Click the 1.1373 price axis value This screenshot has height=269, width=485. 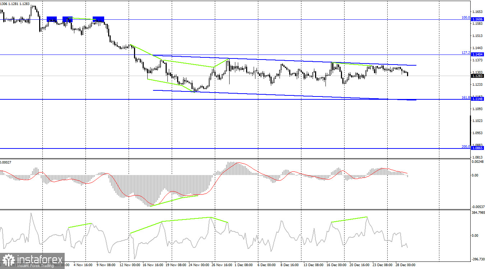point(478,60)
